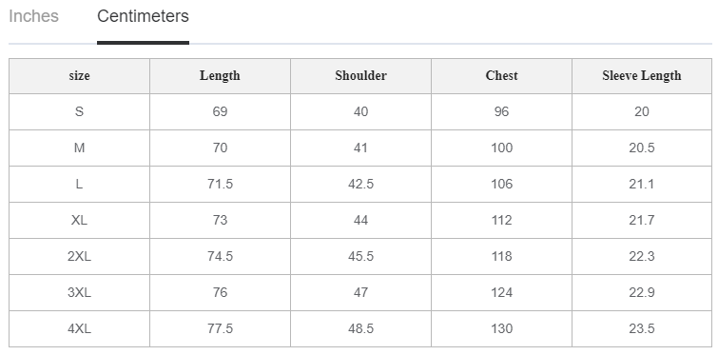Select the XL size row label
Viewport: 718px width, 355px height.
79,221
